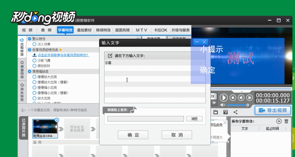Image resolution: width=295 pixels, height=157 pixels.
Task: Open the 画面风格 tab
Action: tap(122, 30)
